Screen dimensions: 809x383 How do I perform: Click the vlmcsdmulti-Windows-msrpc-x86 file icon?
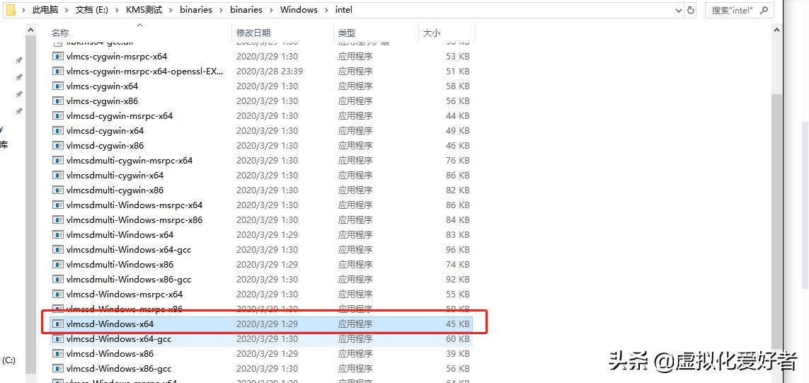pyautogui.click(x=58, y=220)
